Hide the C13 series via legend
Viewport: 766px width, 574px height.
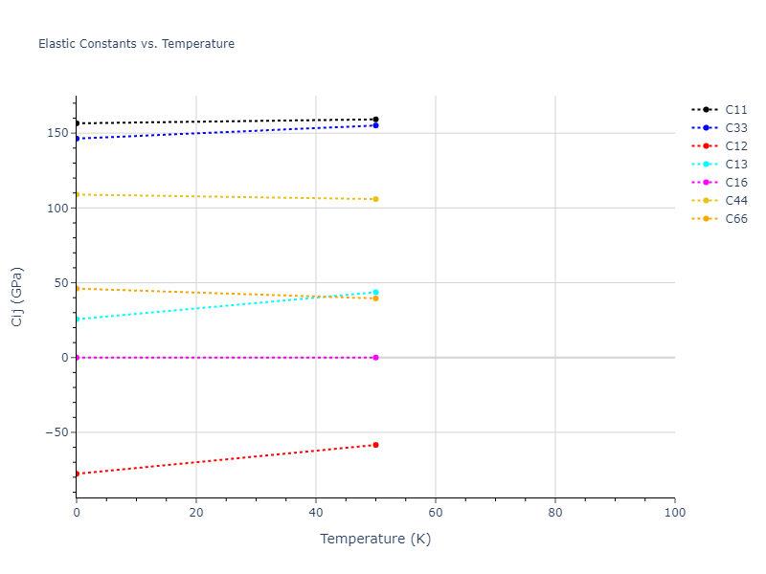click(735, 165)
